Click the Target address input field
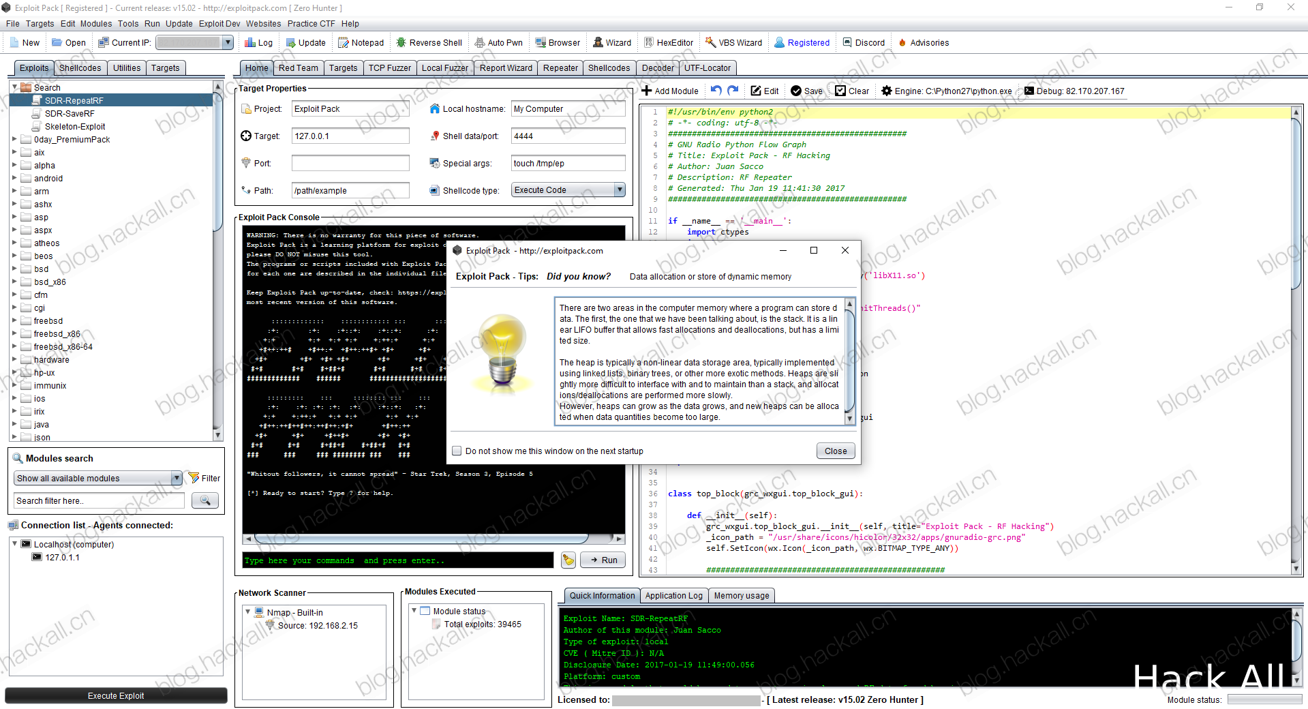This screenshot has height=709, width=1308. 350,136
